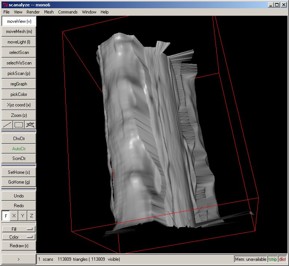Constrain rotation to the Z axis
289x266 pixels.
(31, 216)
